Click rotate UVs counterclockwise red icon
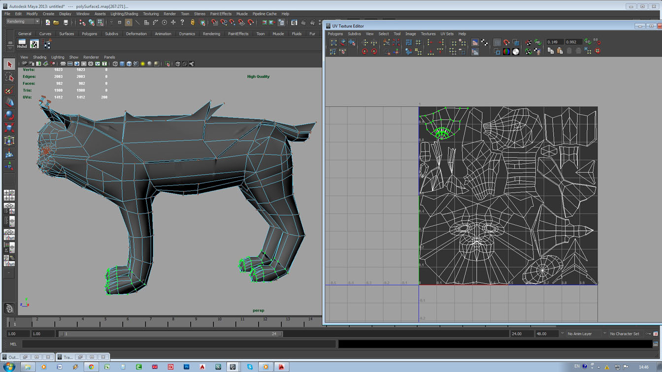662x372 pixels. (x=364, y=52)
